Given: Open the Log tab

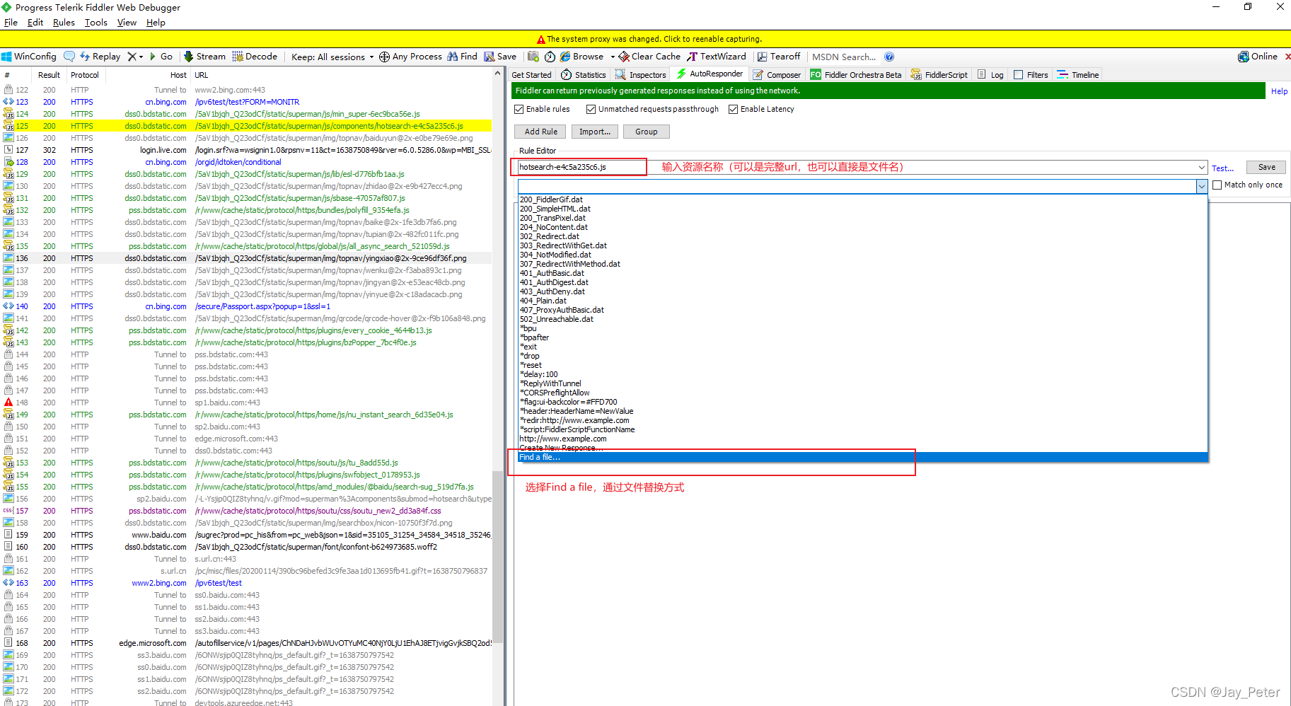Looking at the screenshot, I should (990, 75).
